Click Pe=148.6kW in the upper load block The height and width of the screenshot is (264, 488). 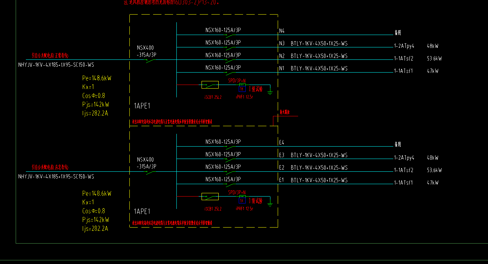tap(97, 78)
